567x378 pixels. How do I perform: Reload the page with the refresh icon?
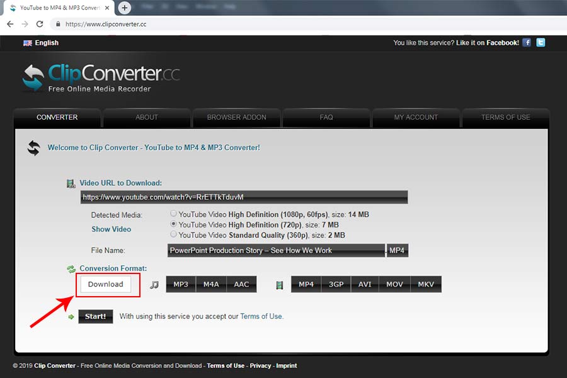(40, 24)
